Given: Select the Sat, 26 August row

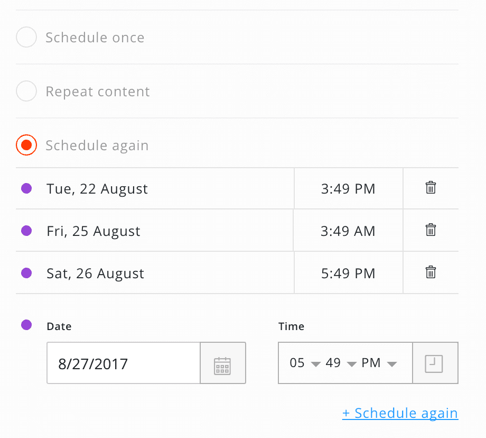Looking at the screenshot, I should 237,273.
